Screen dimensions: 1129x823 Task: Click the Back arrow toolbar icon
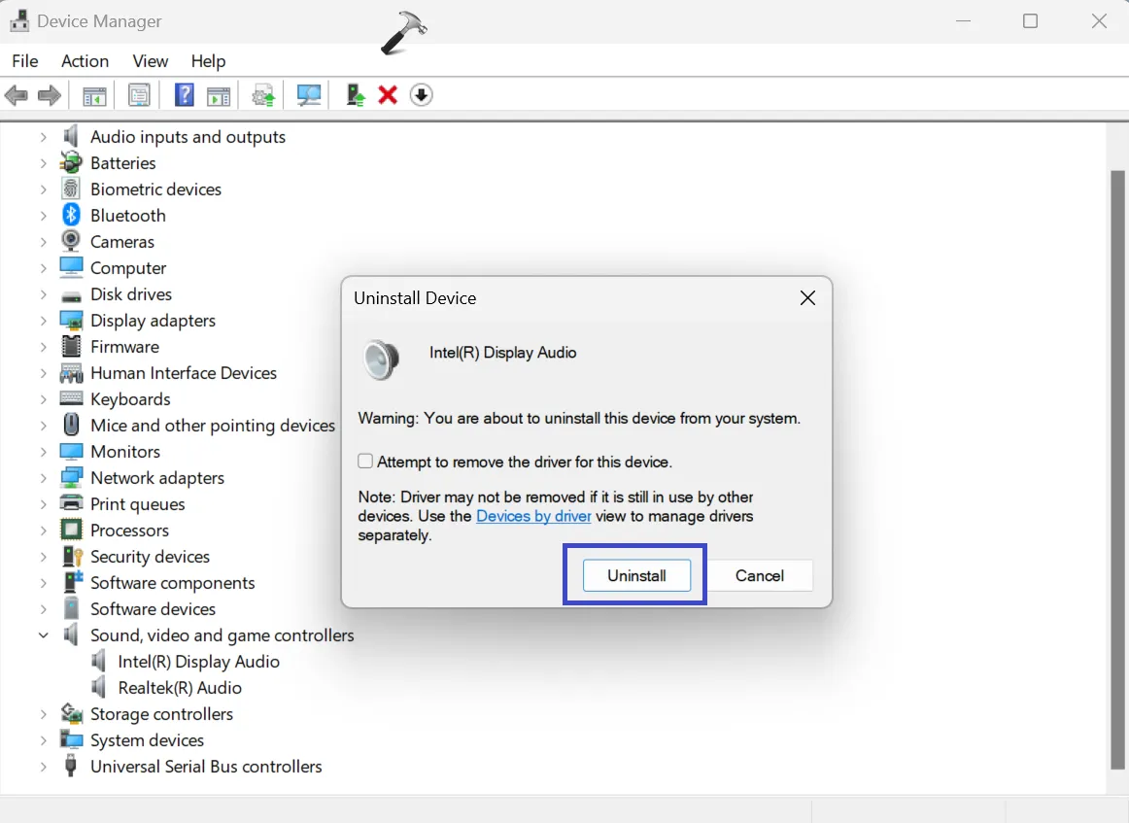[x=16, y=95]
